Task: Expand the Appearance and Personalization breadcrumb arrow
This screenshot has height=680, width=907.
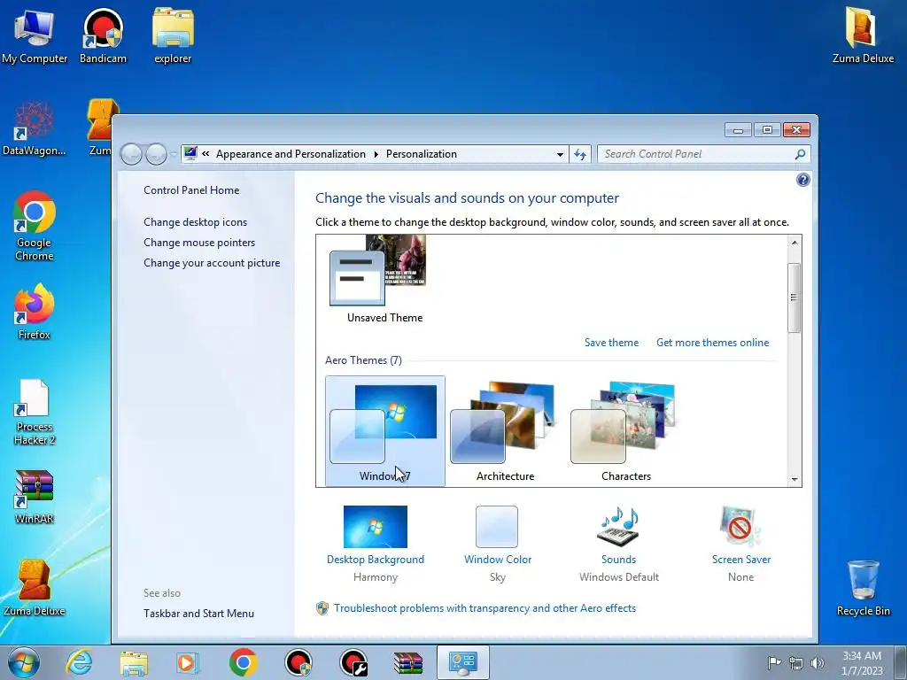Action: (376, 154)
